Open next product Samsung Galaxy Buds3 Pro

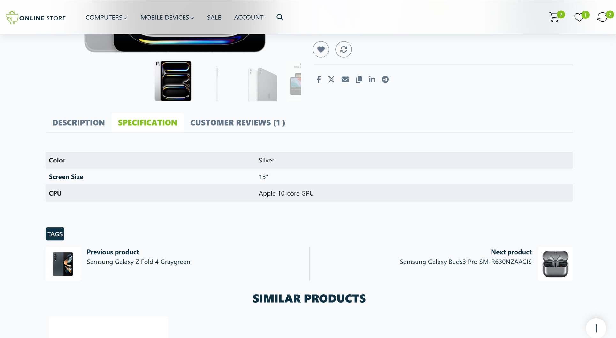pyautogui.click(x=465, y=262)
